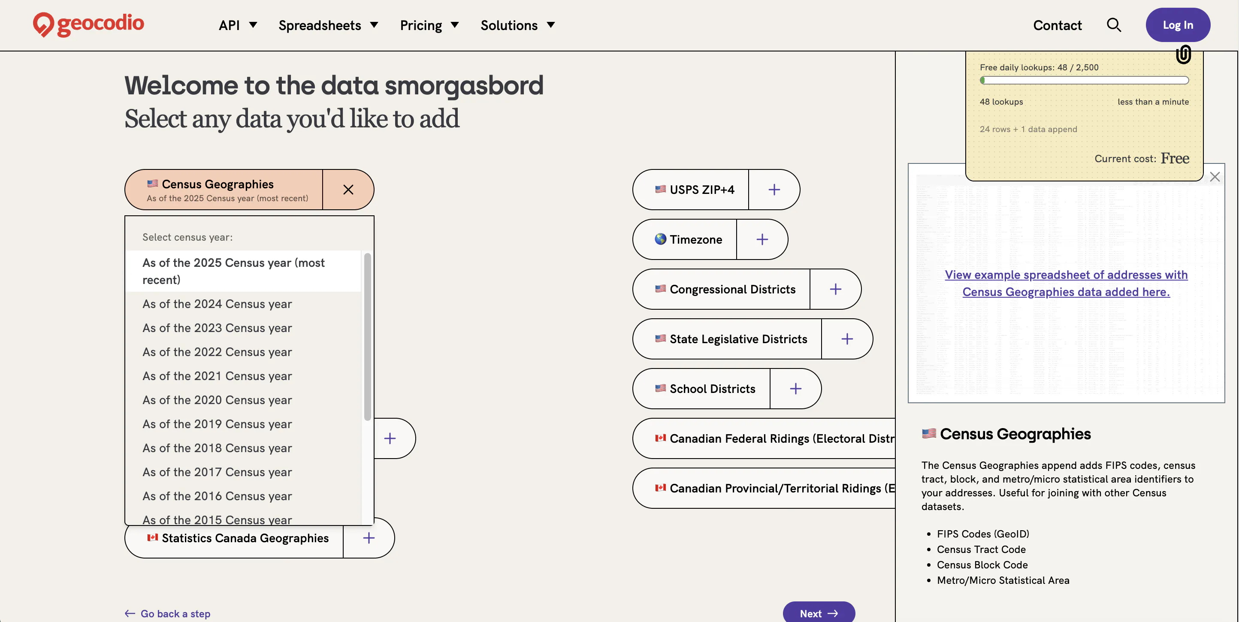Screen dimensions: 1239x622
Task: Add USPS ZIP+4 with its plus button
Action: tap(774, 190)
